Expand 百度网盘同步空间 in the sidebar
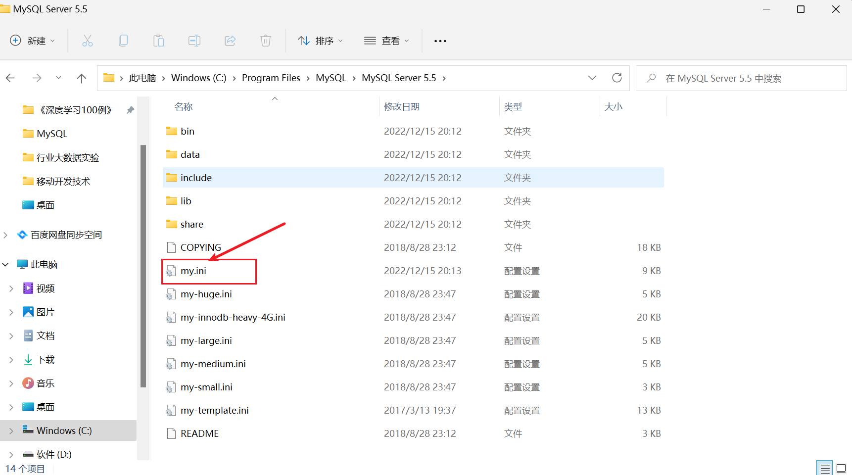The width and height of the screenshot is (852, 475). tap(5, 235)
